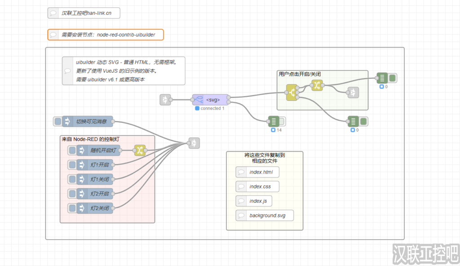Screen dimensions: 460x266
Task: Select switch node in user click group
Action: 292,92
